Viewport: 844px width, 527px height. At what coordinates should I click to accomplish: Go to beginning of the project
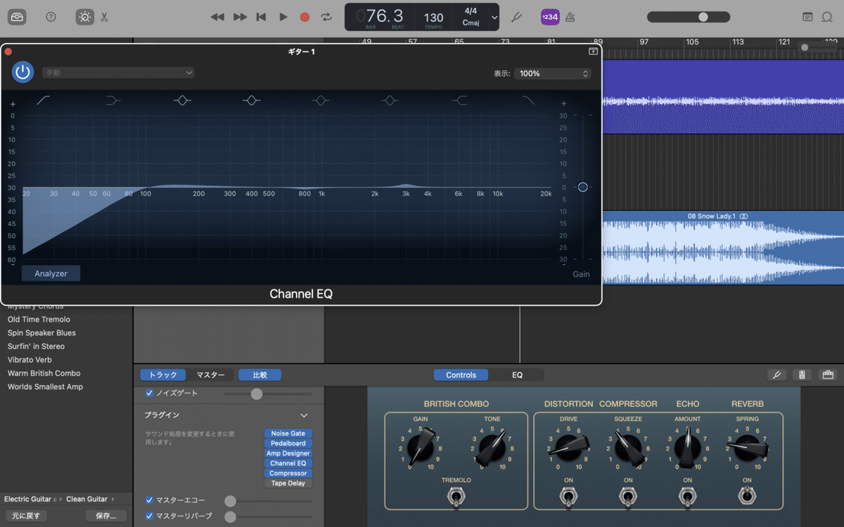point(261,17)
